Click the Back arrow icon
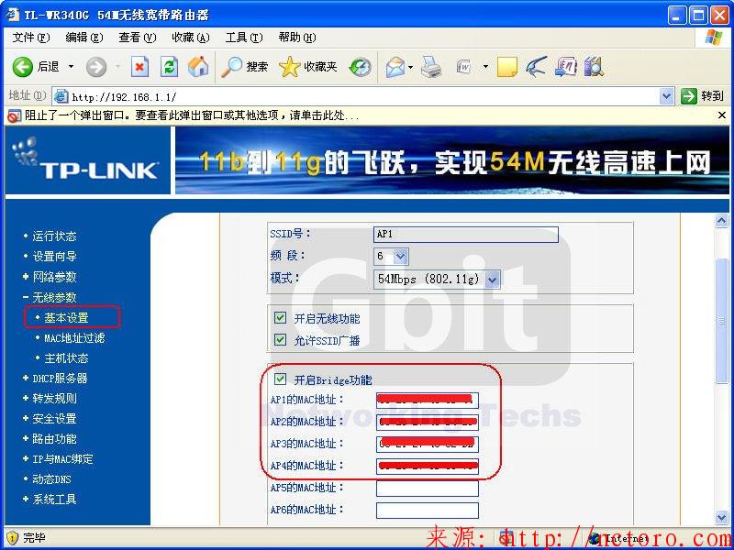The height and width of the screenshot is (550, 734). (x=22, y=67)
